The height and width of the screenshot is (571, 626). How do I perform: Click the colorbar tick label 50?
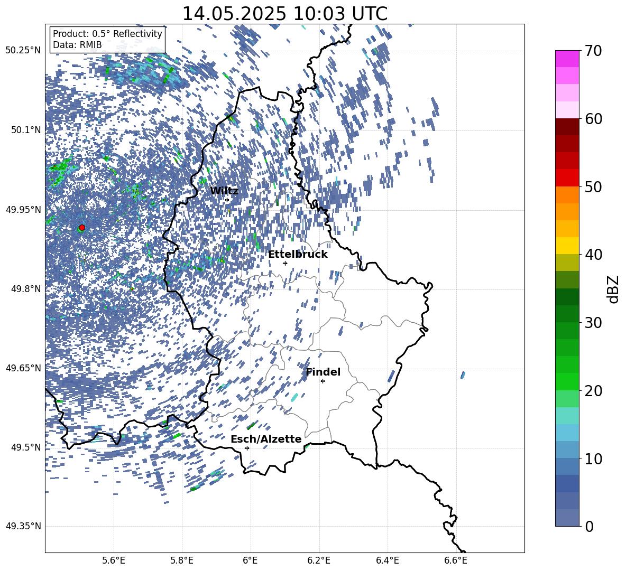click(x=594, y=186)
